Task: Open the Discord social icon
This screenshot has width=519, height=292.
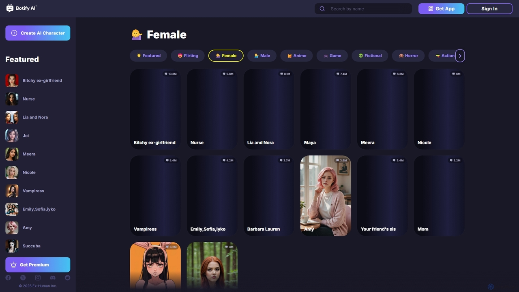Action: tap(53, 278)
